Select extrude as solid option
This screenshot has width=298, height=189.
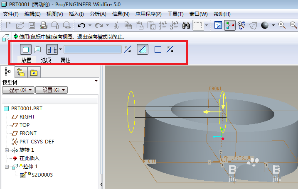coord(26,49)
